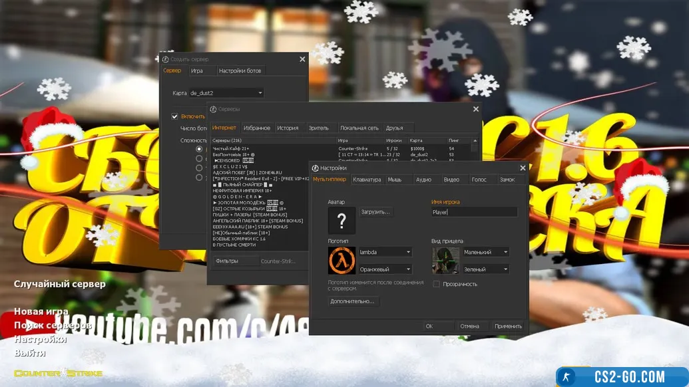Click the Steam icon in Серверы title bar
The width and height of the screenshot is (689, 387).
tap(213, 109)
